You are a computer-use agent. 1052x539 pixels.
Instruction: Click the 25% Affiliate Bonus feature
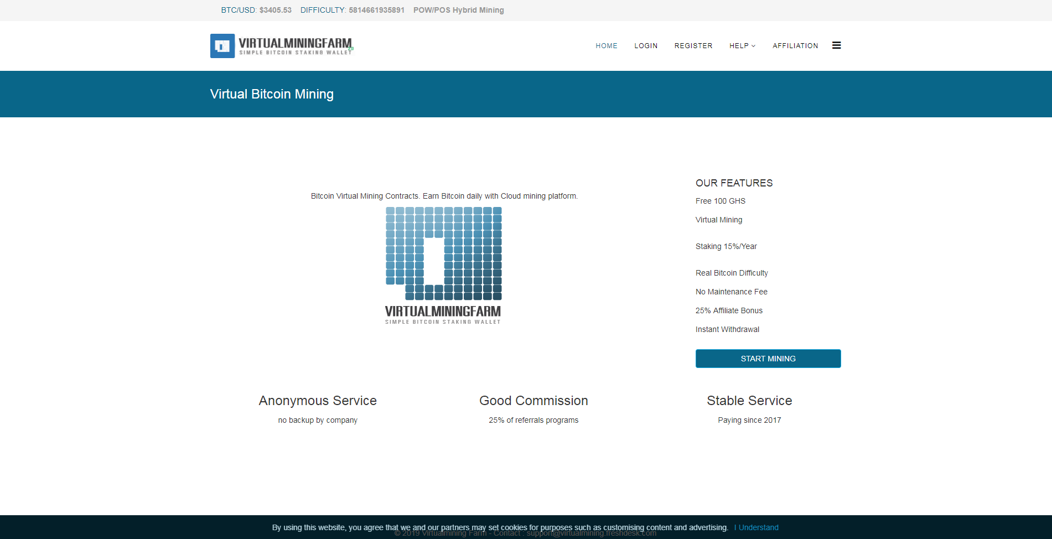tap(729, 310)
